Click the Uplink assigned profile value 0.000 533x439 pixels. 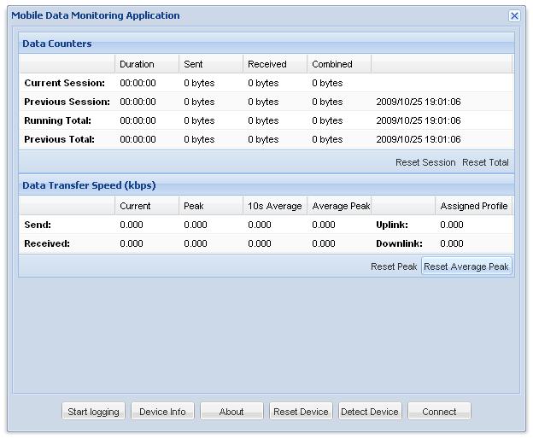(x=451, y=225)
